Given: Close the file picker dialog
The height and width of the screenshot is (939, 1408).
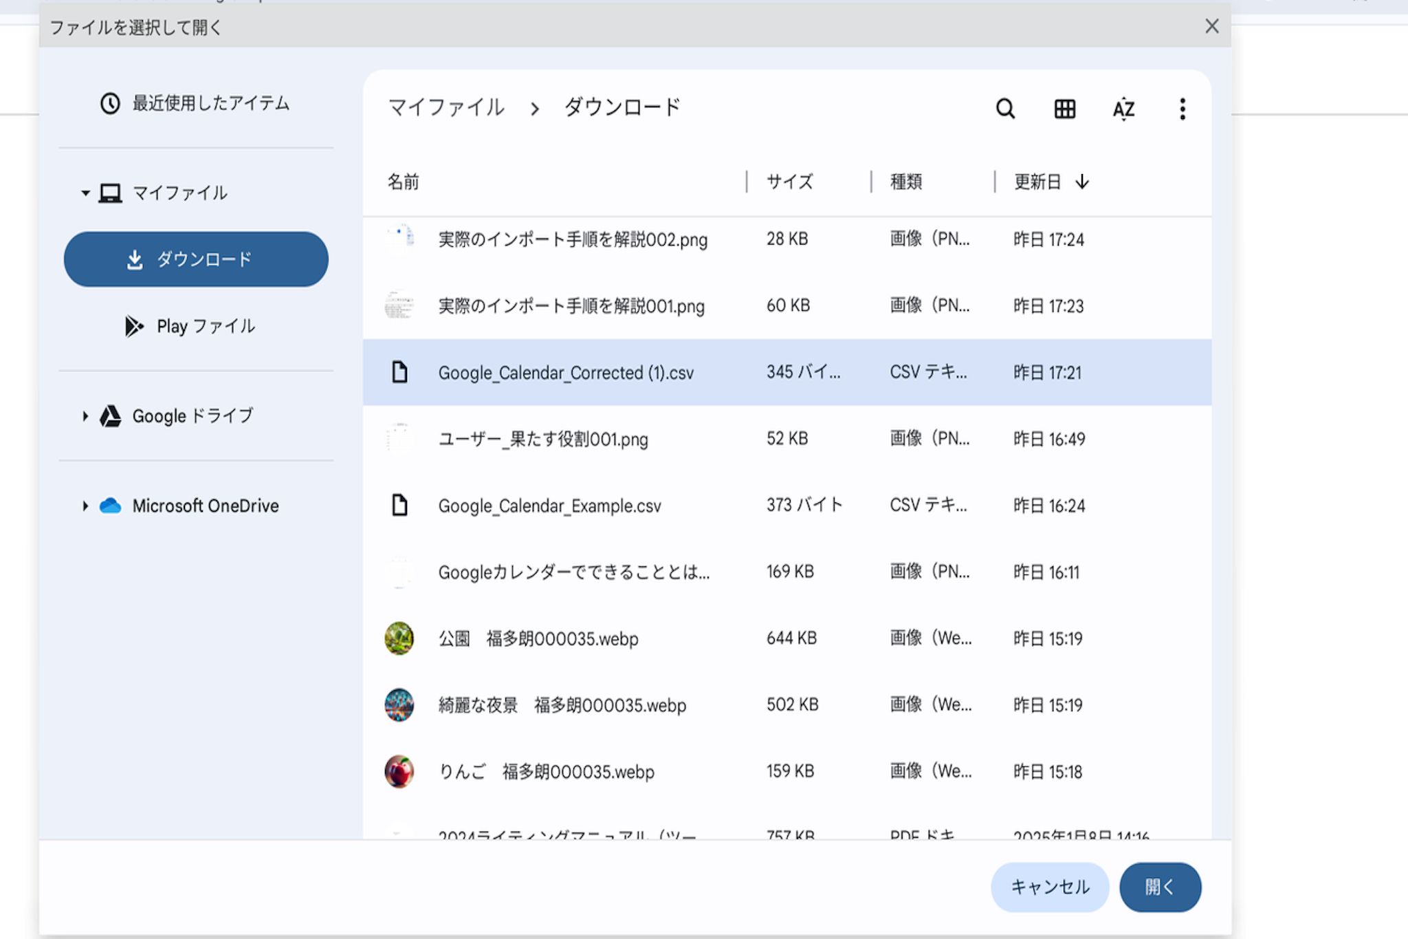Looking at the screenshot, I should pos(1211,27).
